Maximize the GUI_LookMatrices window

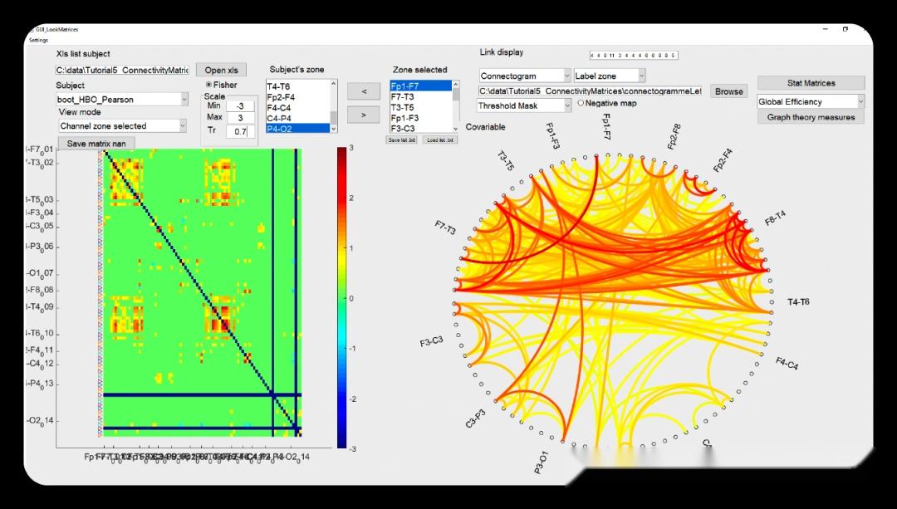point(846,29)
